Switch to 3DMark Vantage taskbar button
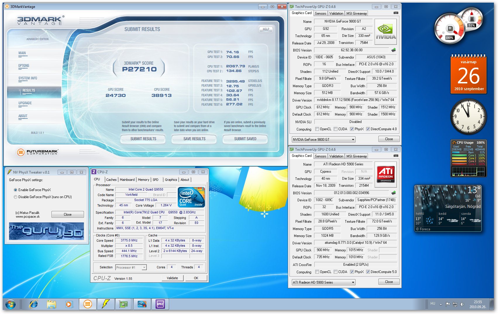 click(87, 304)
